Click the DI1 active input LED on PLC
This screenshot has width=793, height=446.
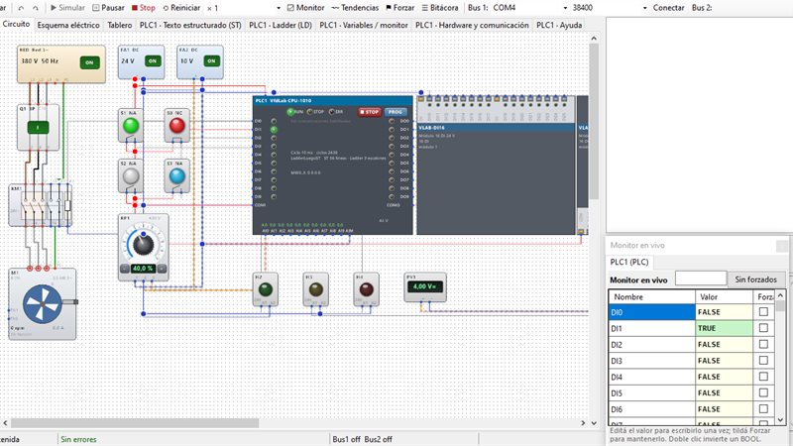(x=274, y=130)
